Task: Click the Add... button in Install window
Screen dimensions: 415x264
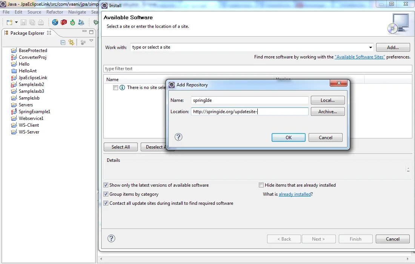Action: [393, 48]
